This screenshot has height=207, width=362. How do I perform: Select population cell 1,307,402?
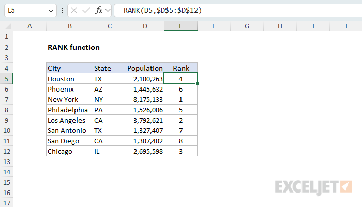tap(145, 141)
